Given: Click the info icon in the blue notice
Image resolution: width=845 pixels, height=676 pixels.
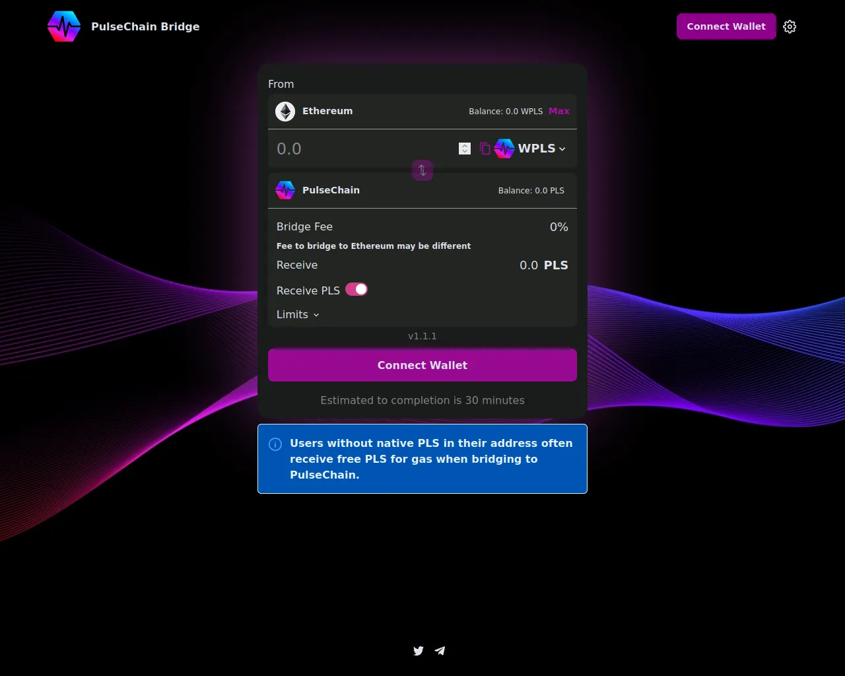Looking at the screenshot, I should click(275, 444).
